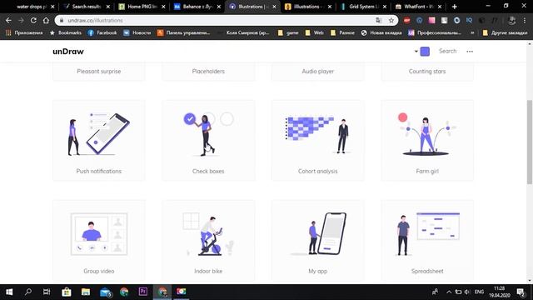Open a new browser tab

tap(454, 7)
